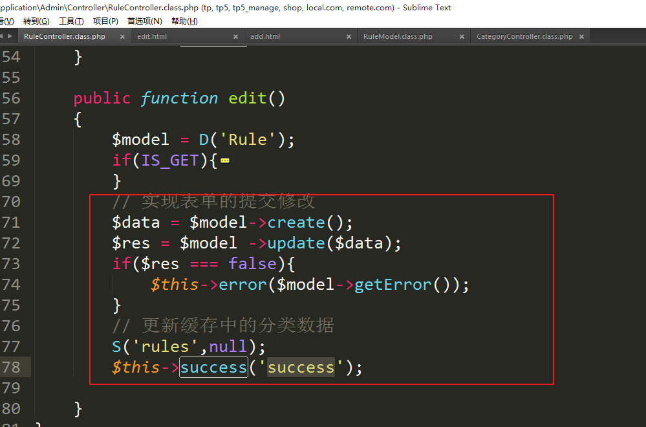Image resolution: width=646 pixels, height=427 pixels.
Task: Close the edit.html tab
Action: click(x=235, y=37)
